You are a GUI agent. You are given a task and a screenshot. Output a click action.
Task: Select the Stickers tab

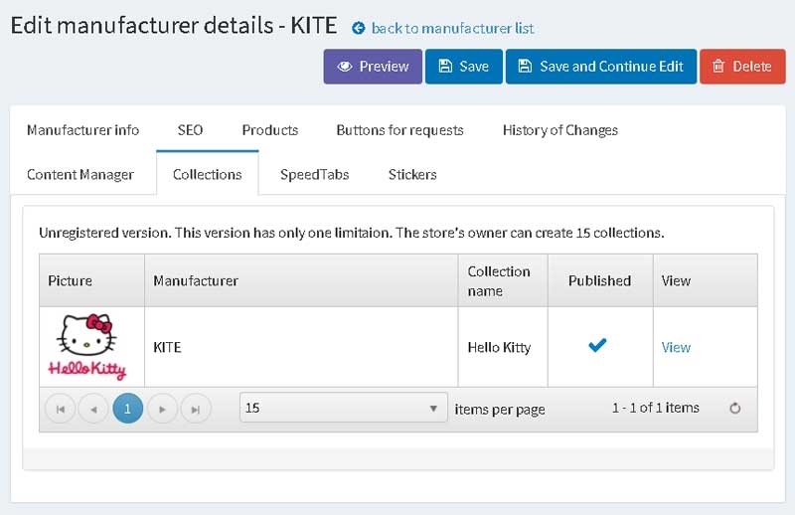412,174
